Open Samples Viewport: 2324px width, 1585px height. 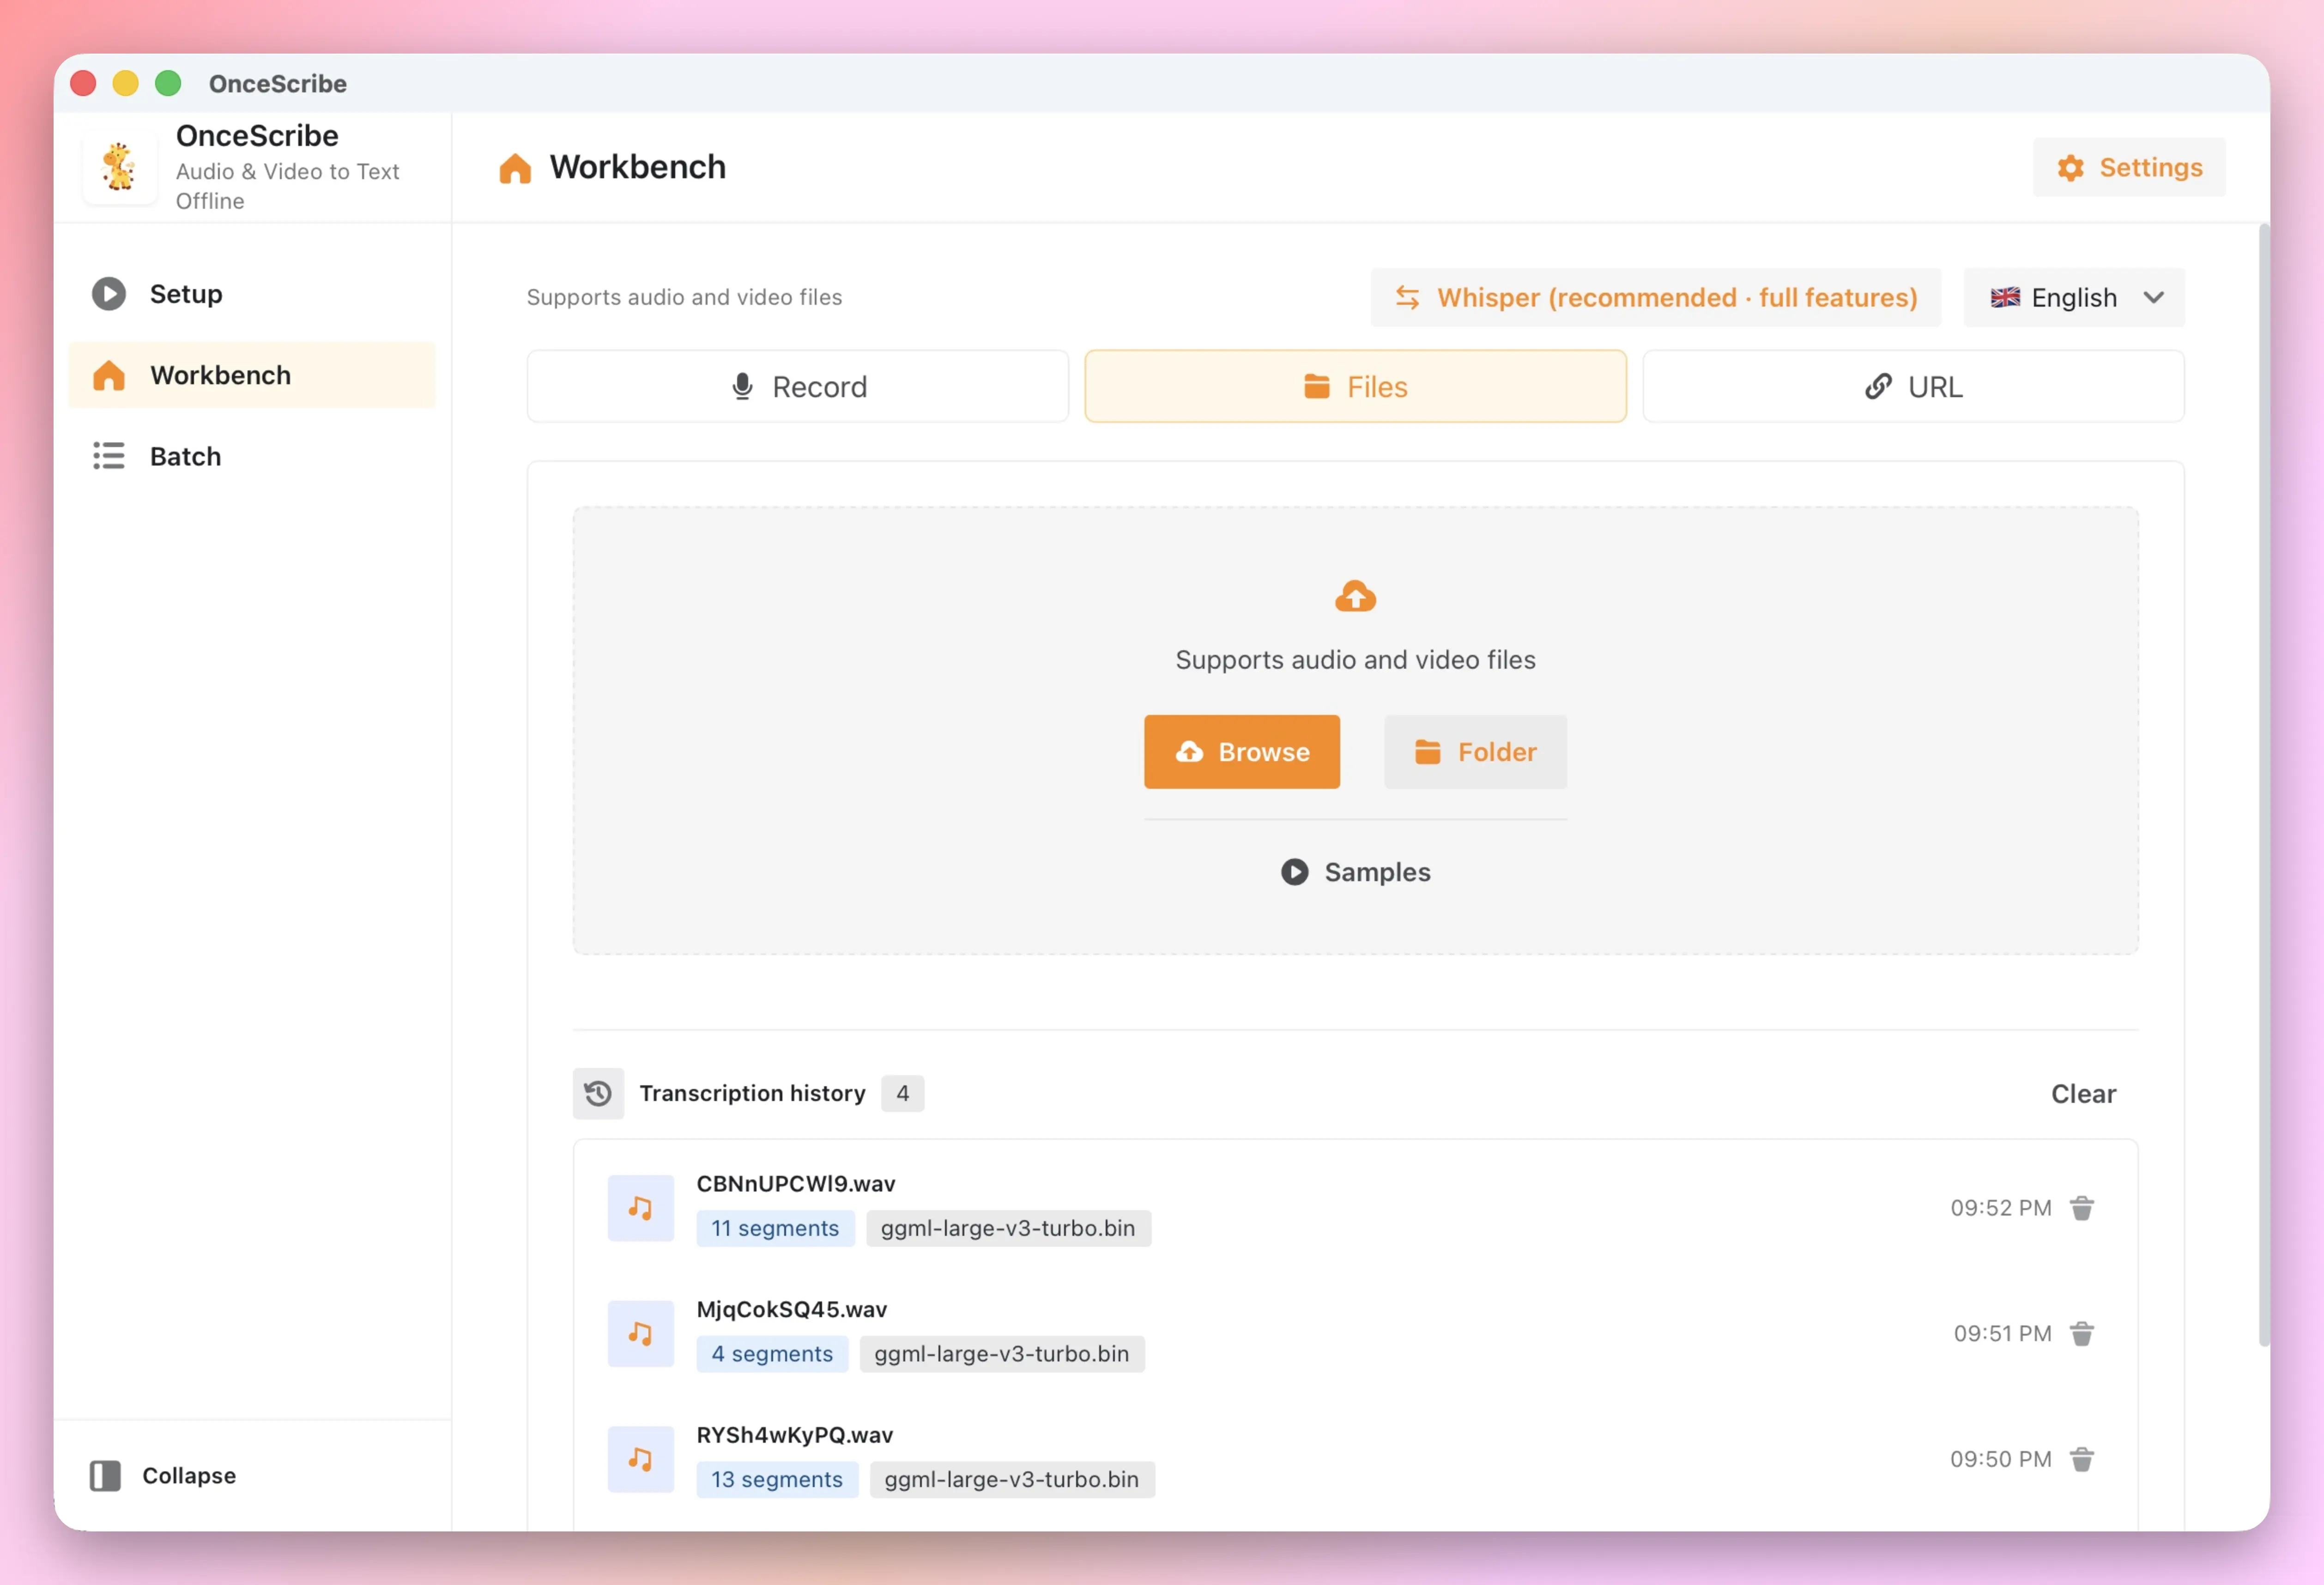click(x=1355, y=872)
